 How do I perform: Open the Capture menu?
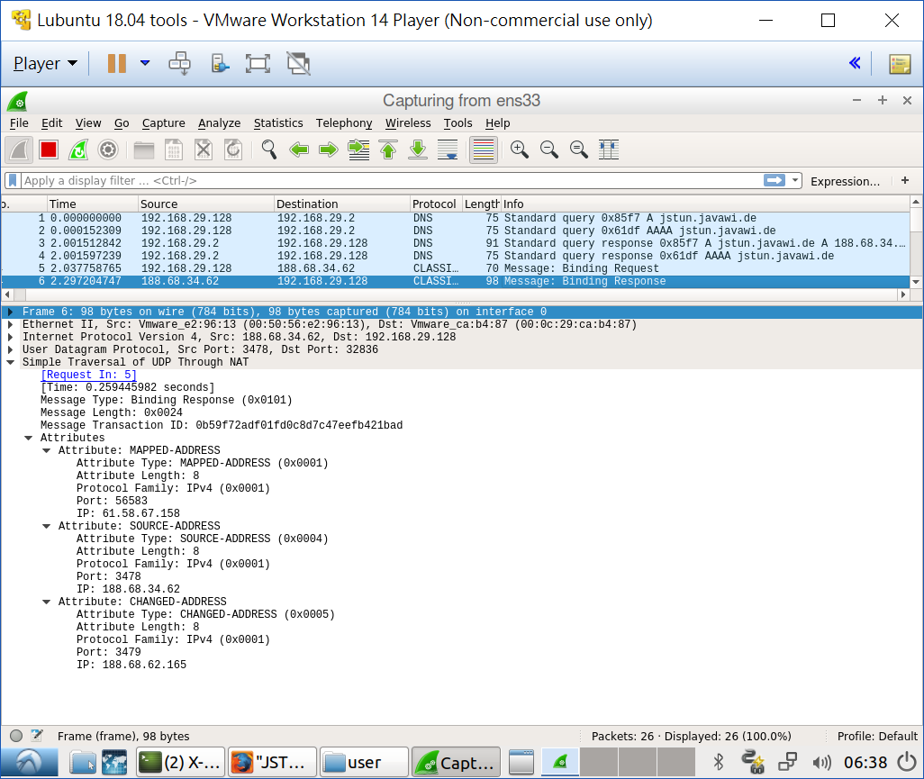[x=163, y=123]
